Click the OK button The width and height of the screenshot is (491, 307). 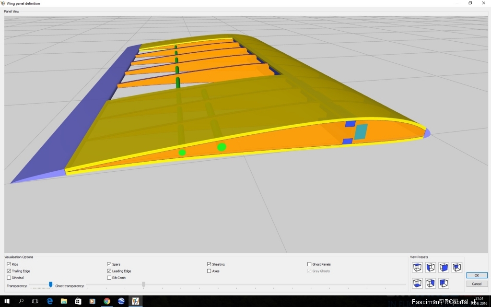coord(477,275)
